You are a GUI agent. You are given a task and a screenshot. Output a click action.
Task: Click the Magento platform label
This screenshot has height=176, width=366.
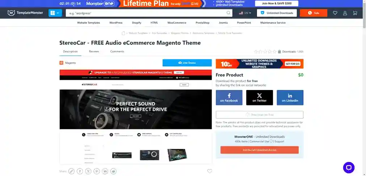pyautogui.click(x=68, y=63)
